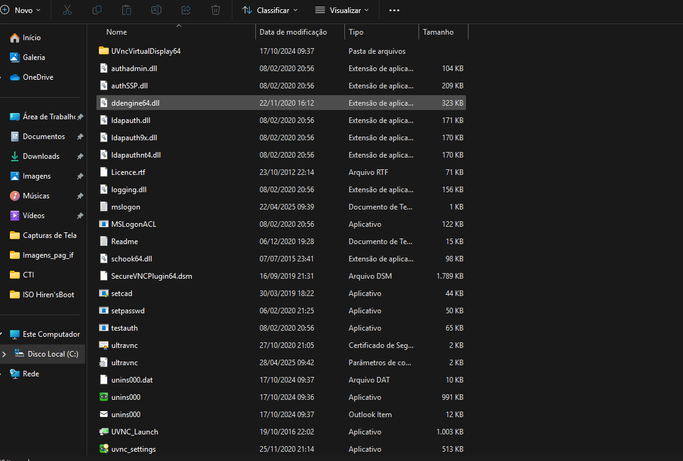Open Downloads in the sidebar
Viewport: 683px width, 461px height.
35,156
